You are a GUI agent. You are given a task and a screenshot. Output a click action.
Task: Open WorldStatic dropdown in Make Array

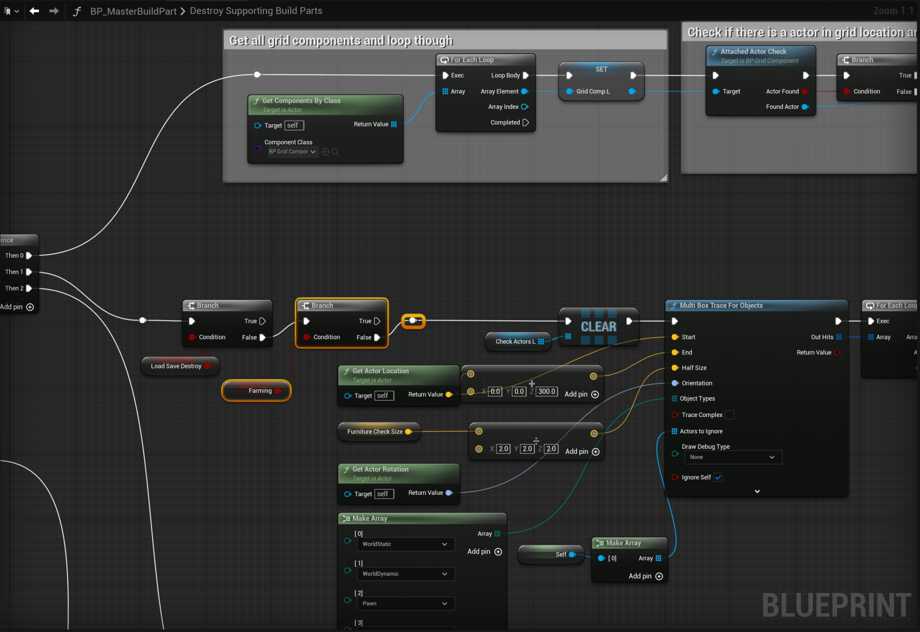tap(406, 544)
